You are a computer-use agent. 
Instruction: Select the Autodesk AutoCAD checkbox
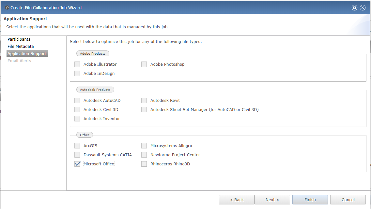[77, 100]
